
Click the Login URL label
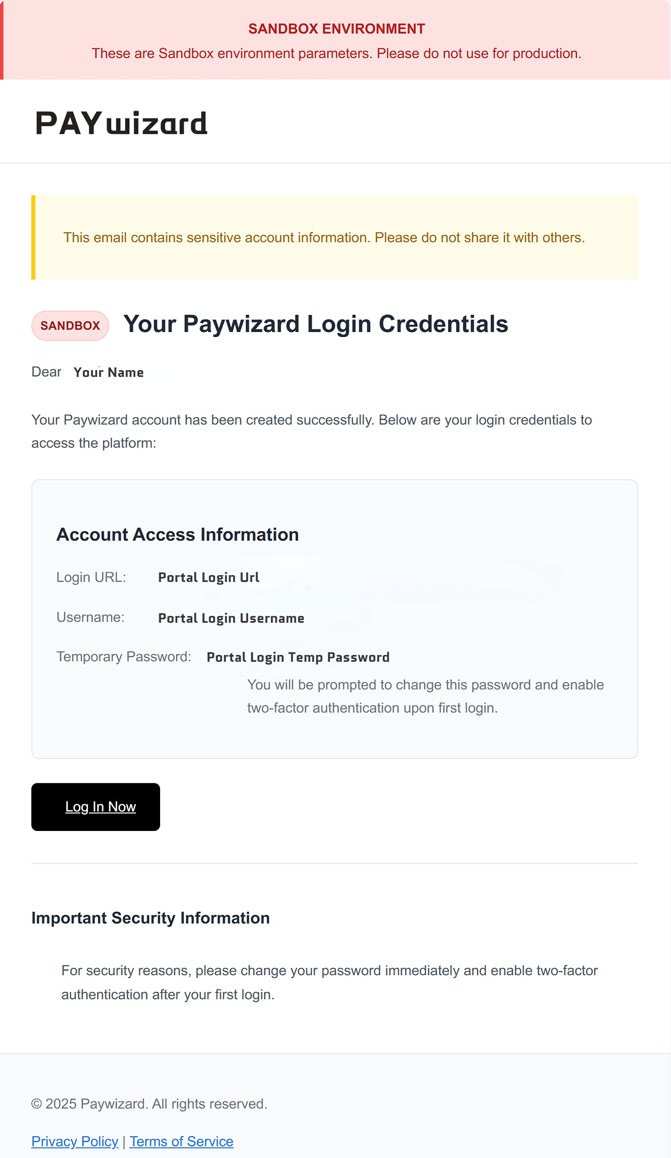click(91, 577)
